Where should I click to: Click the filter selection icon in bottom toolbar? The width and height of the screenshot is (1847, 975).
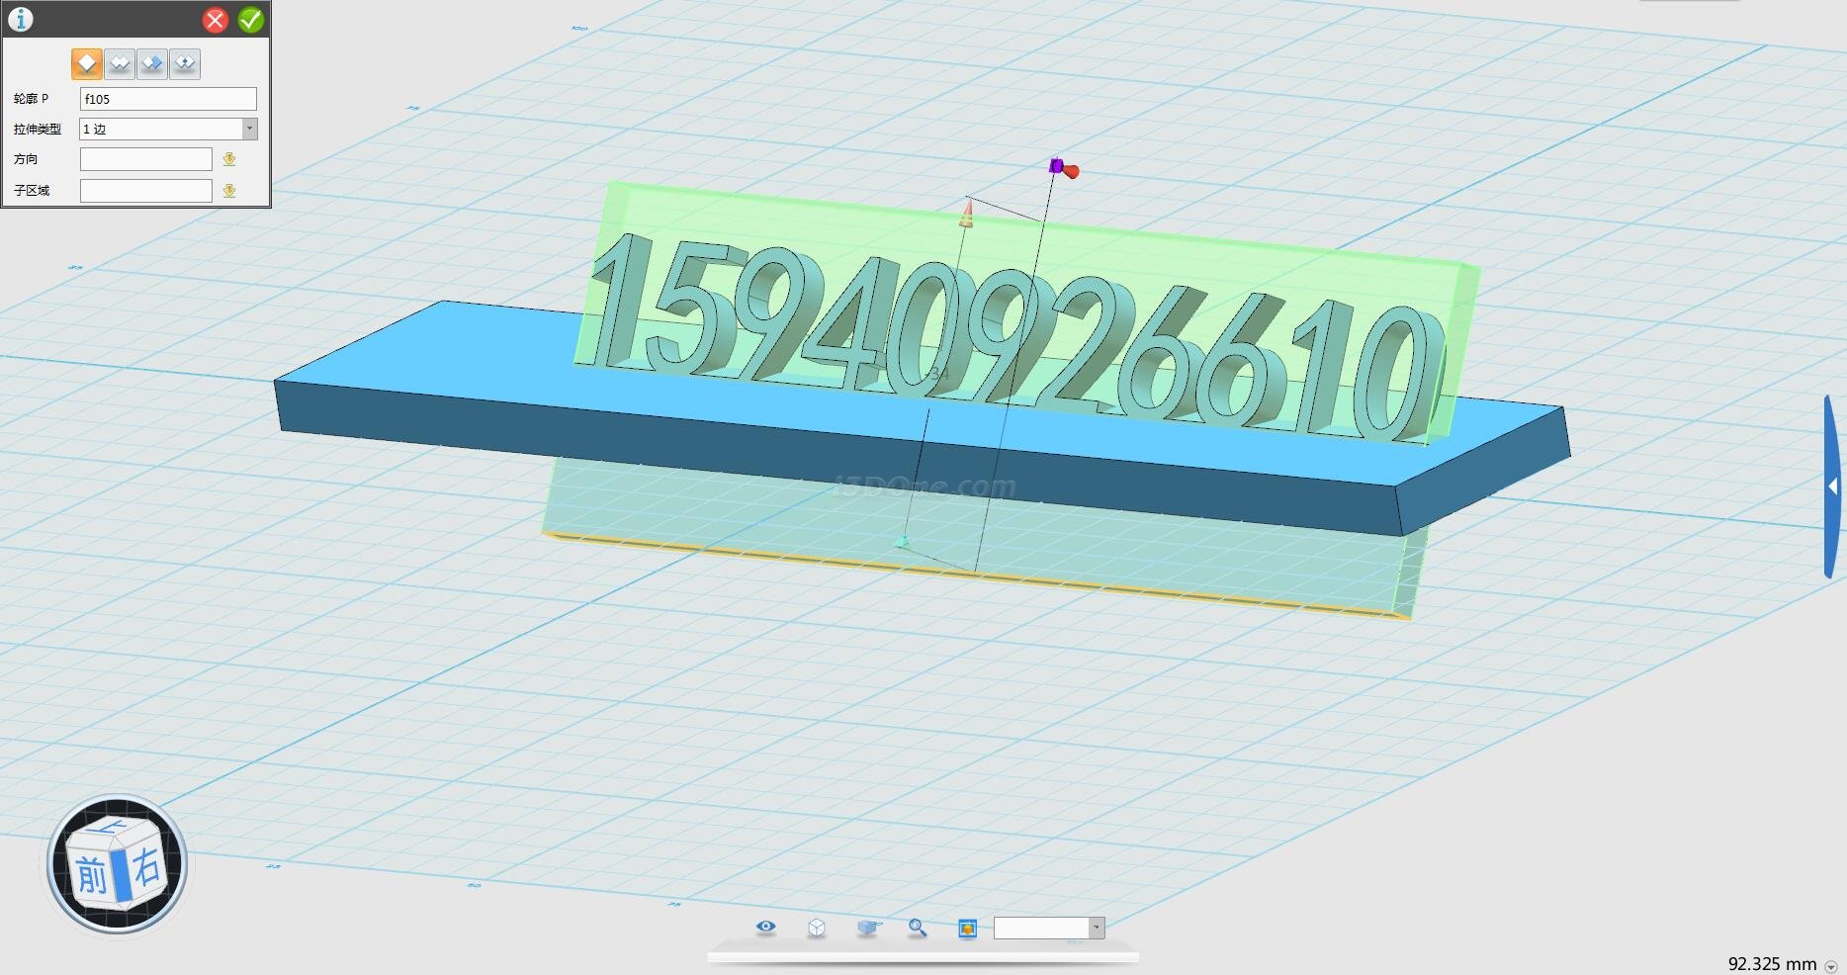(968, 928)
